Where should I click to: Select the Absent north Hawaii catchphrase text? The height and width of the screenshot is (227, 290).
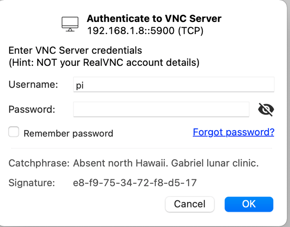click(121, 163)
